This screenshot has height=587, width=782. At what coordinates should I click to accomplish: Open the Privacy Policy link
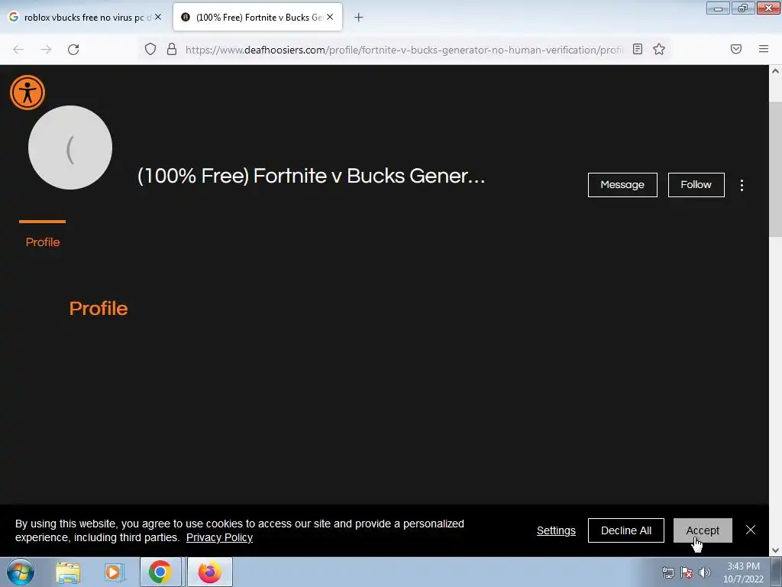click(219, 537)
